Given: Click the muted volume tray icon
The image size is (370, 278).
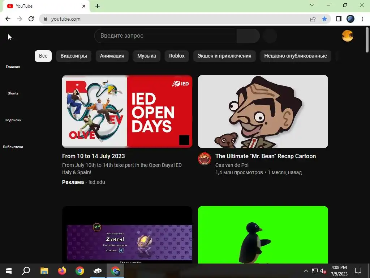Looking at the screenshot, I should 323,271.
